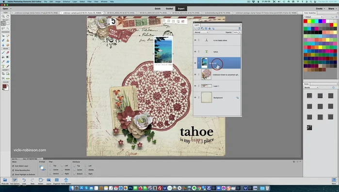Image resolution: width=339 pixels, height=192 pixels.
Task: Hide Layer 1 visibility eye
Action: 195,86
